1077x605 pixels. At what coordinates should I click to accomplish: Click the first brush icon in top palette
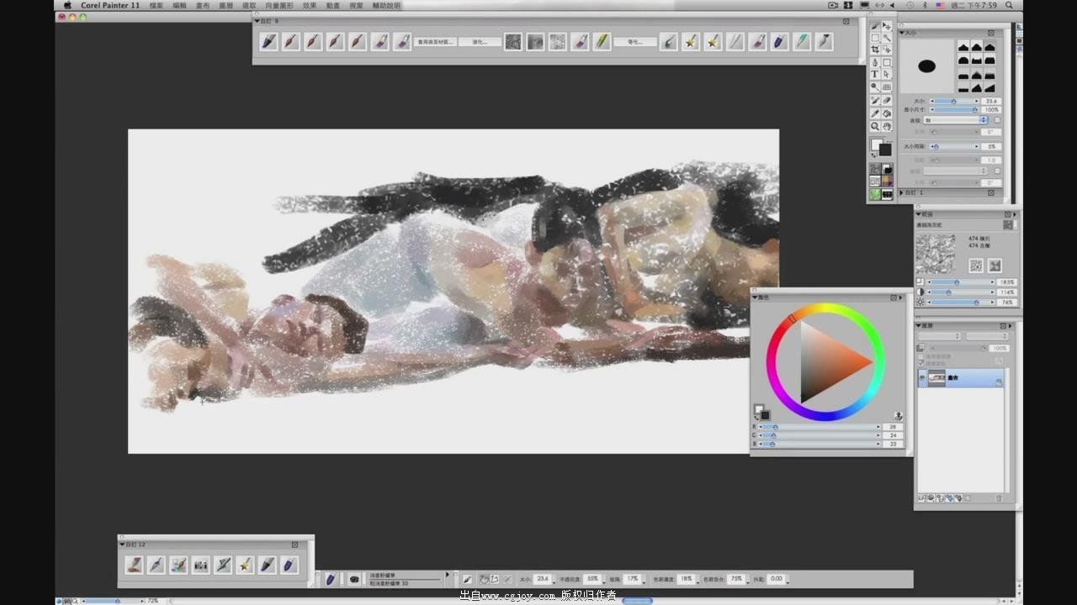coord(269,41)
